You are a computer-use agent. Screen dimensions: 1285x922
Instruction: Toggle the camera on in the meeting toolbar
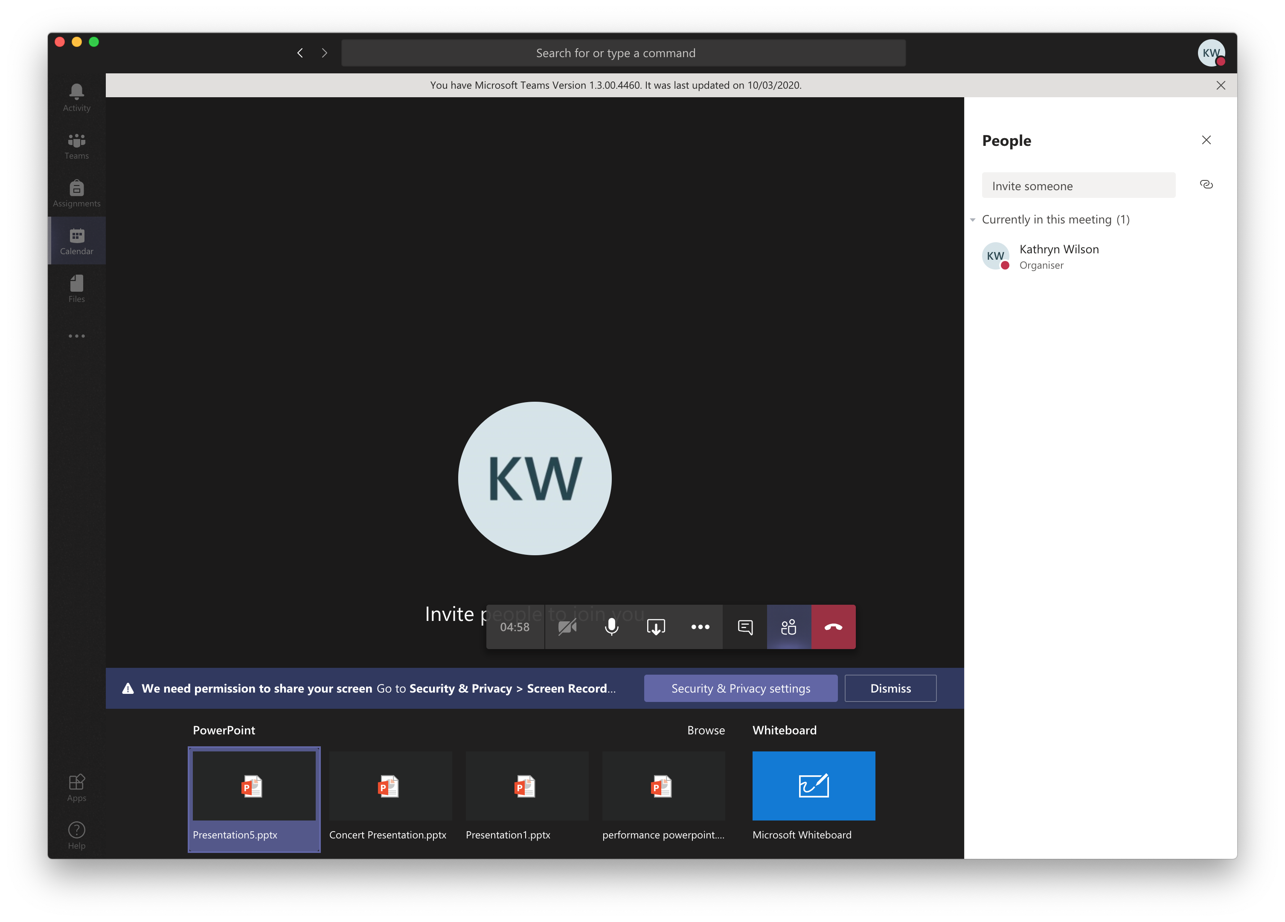(x=567, y=627)
